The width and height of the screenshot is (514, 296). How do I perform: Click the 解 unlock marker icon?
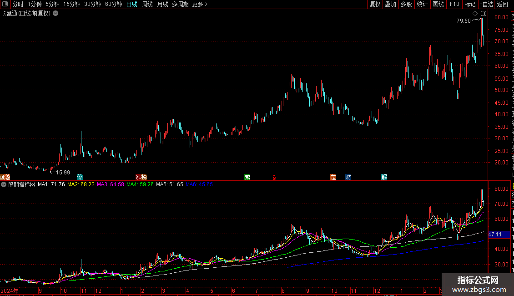pyautogui.click(x=384, y=177)
